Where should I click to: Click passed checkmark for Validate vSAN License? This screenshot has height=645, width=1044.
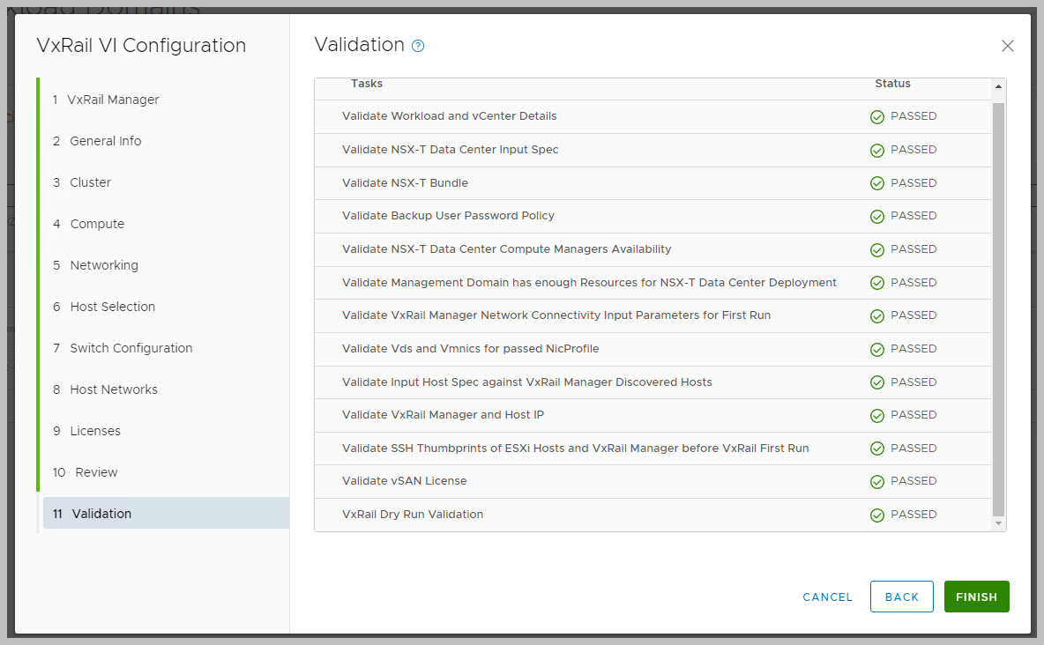[877, 482]
